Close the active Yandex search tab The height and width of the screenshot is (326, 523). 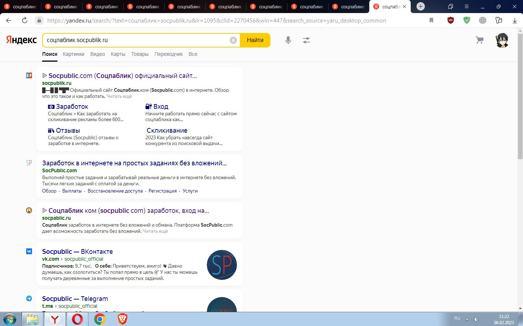click(x=405, y=7)
